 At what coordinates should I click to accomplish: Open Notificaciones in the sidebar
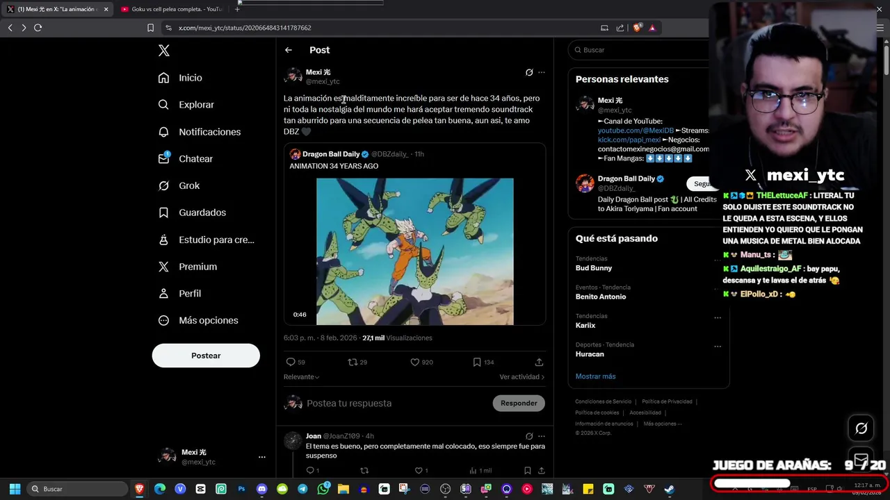point(199,132)
